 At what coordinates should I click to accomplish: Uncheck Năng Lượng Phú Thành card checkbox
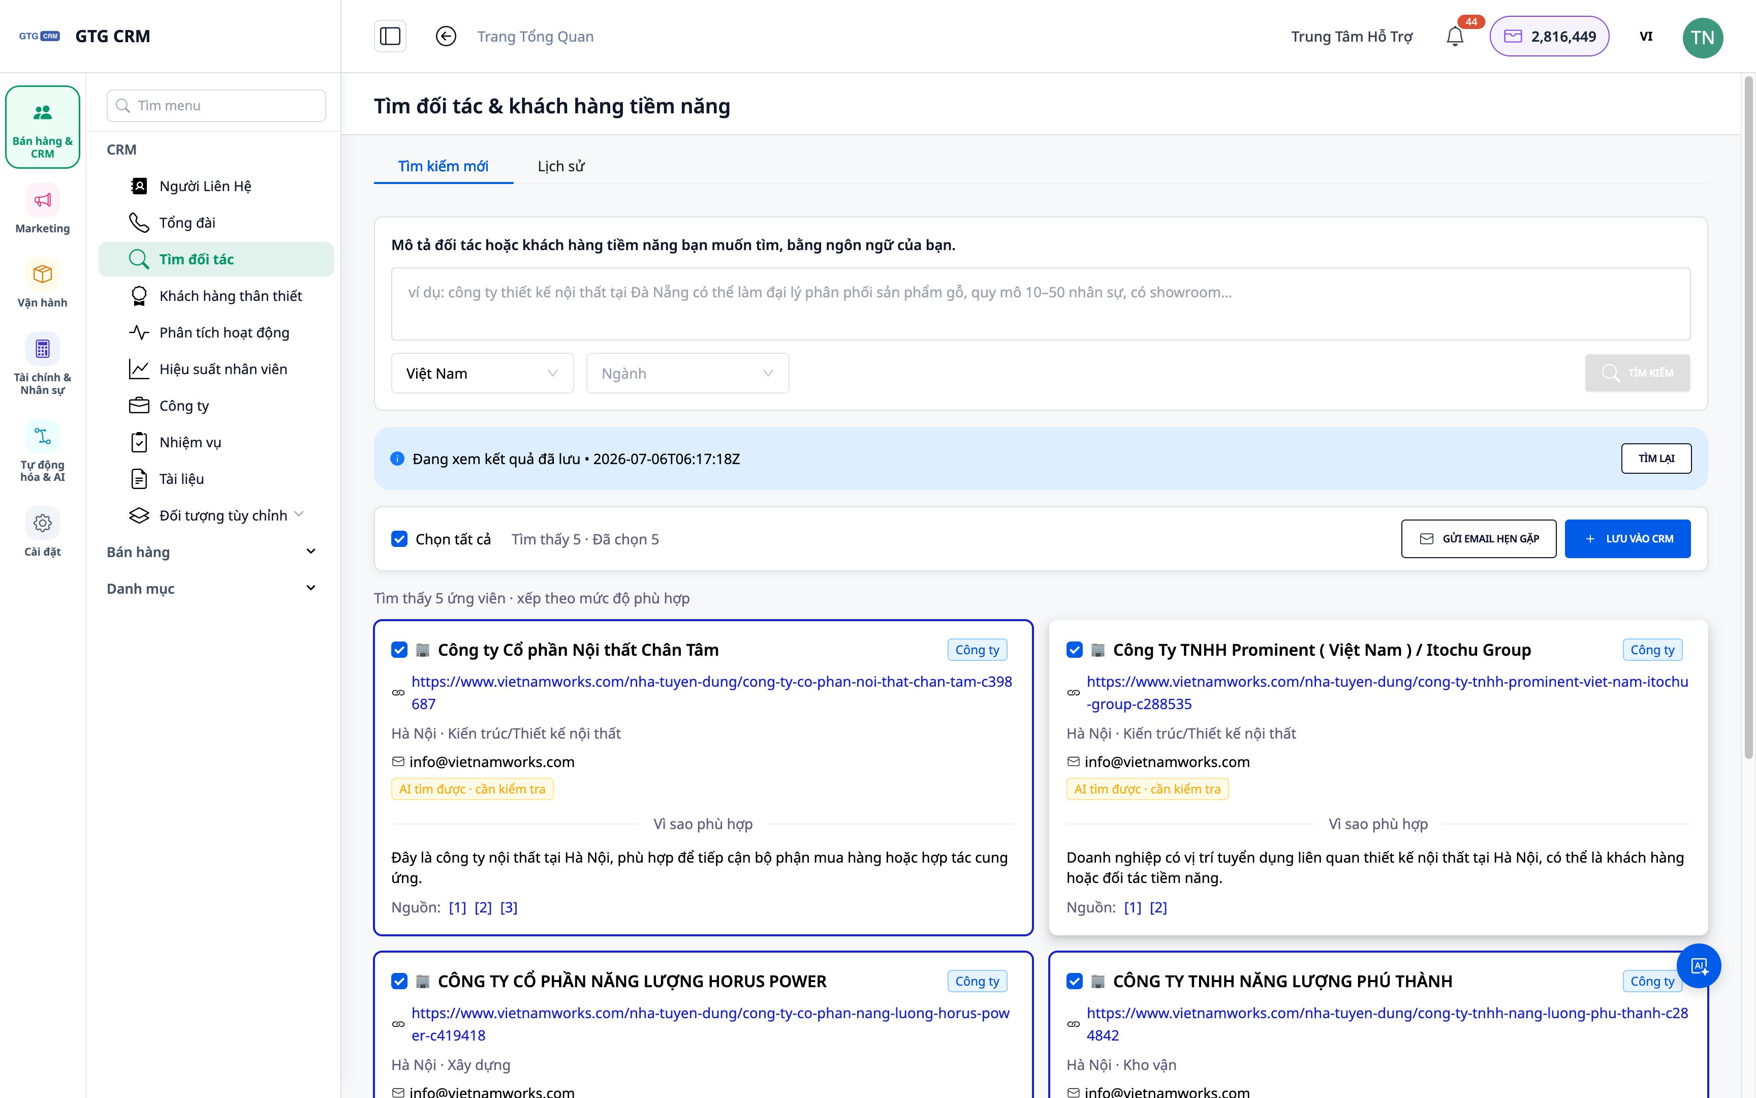coord(1075,981)
